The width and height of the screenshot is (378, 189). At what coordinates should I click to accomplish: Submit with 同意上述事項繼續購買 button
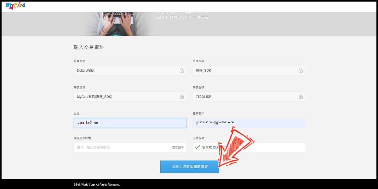190,167
